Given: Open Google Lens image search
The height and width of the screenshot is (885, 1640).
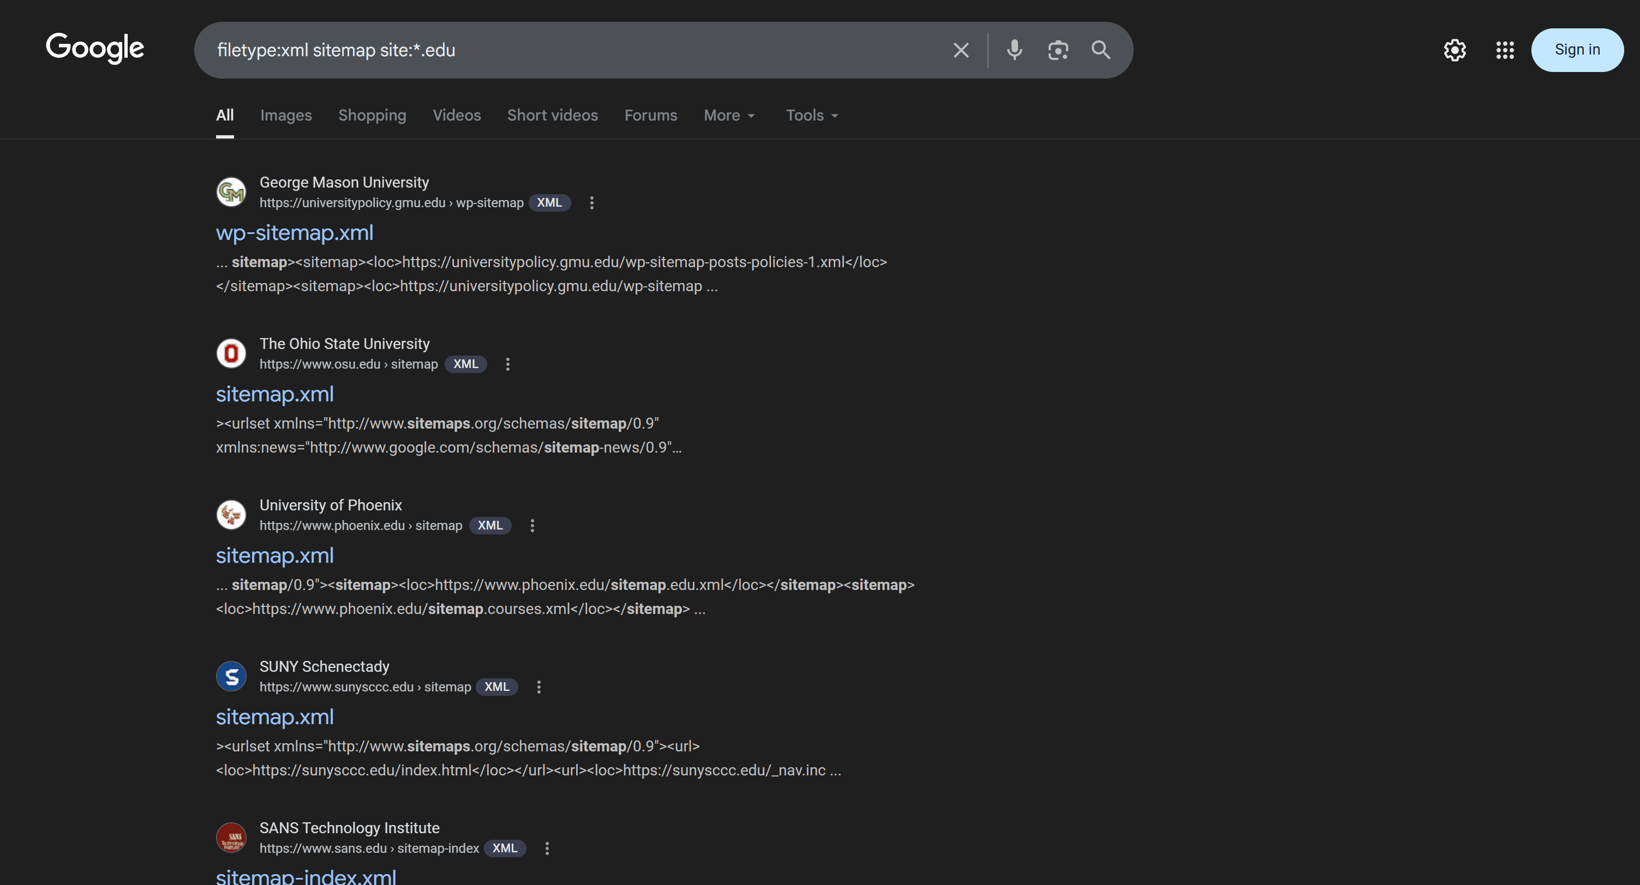Looking at the screenshot, I should tap(1057, 50).
